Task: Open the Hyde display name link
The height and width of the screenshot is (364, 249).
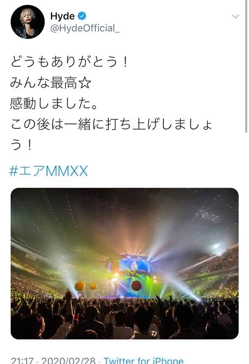Action: [x=63, y=16]
